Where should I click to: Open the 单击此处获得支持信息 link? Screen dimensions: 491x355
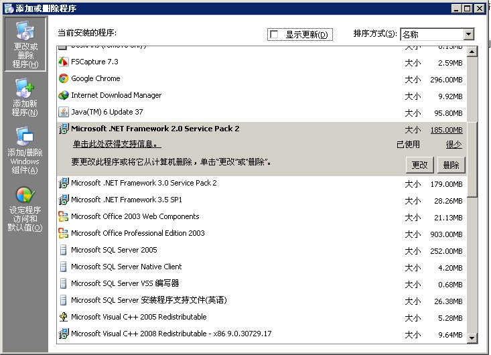pyautogui.click(x=117, y=145)
